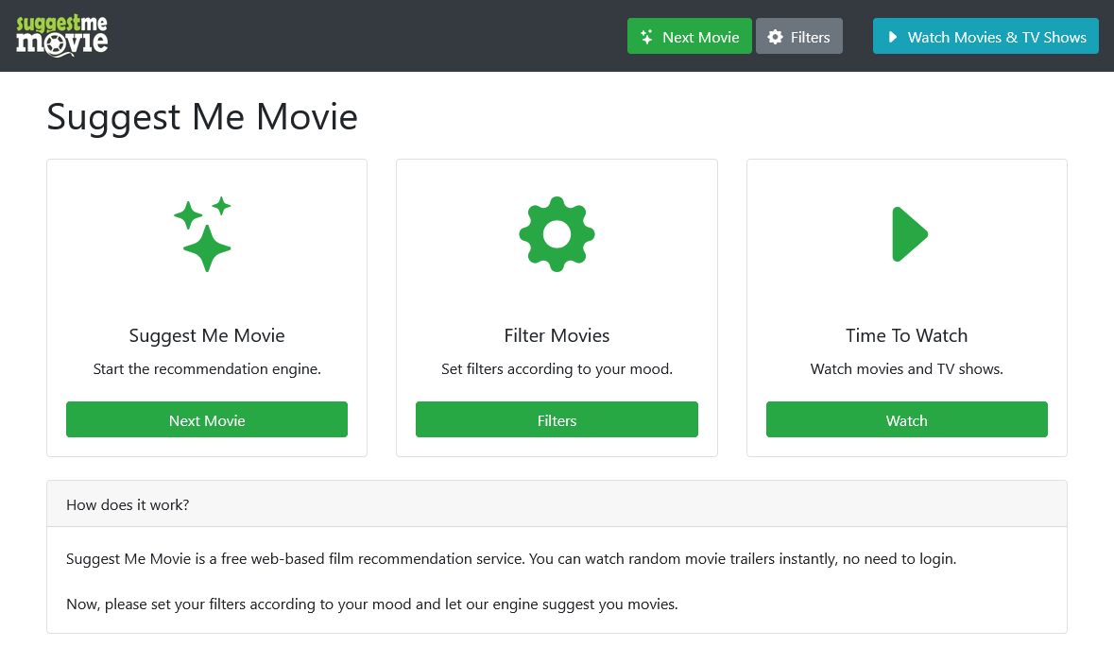Expand the How does it work section
This screenshot has height=647, width=1114.
pos(128,504)
